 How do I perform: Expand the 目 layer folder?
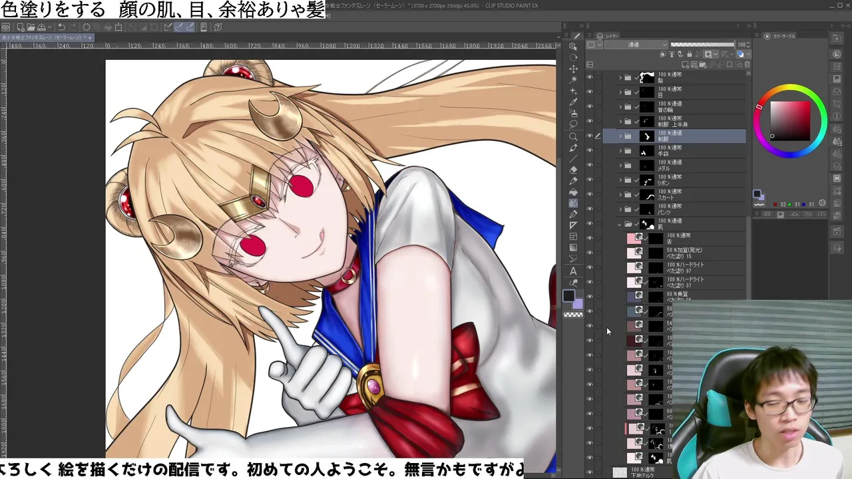[620, 92]
